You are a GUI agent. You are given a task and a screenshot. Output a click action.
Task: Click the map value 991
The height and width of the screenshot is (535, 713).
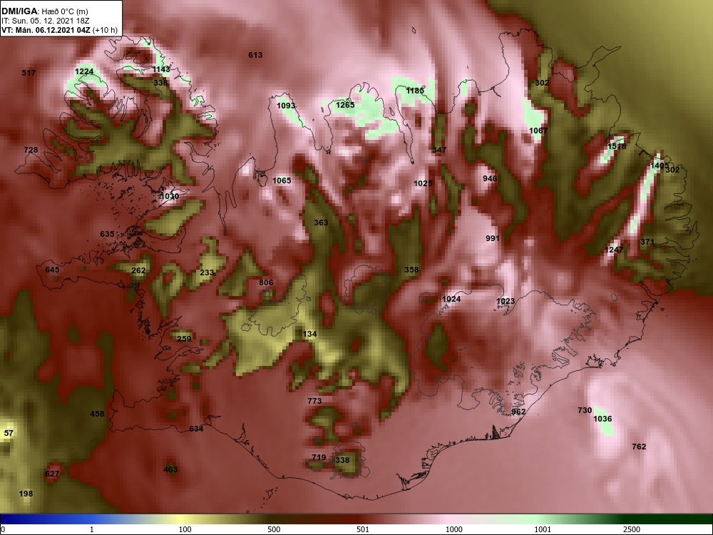pyautogui.click(x=493, y=238)
